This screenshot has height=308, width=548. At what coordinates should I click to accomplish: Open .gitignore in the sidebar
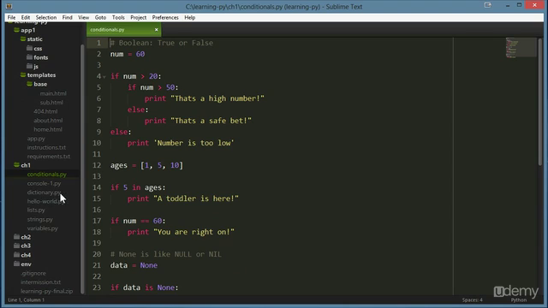(33, 273)
